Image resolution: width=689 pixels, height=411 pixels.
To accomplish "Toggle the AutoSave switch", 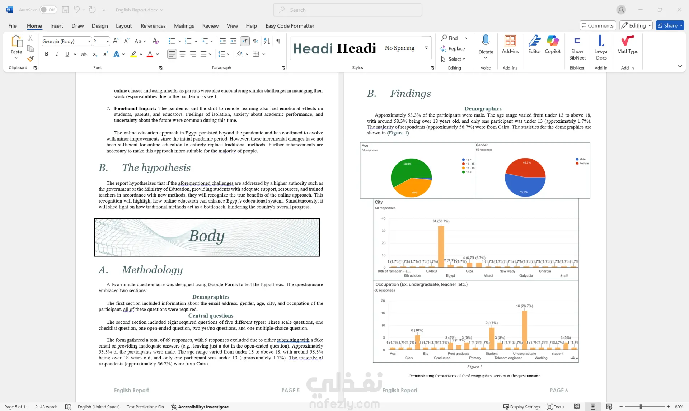I will tap(48, 10).
